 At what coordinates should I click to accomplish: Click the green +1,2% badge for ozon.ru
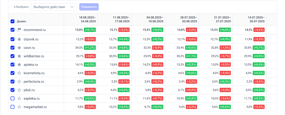coord(90,48)
